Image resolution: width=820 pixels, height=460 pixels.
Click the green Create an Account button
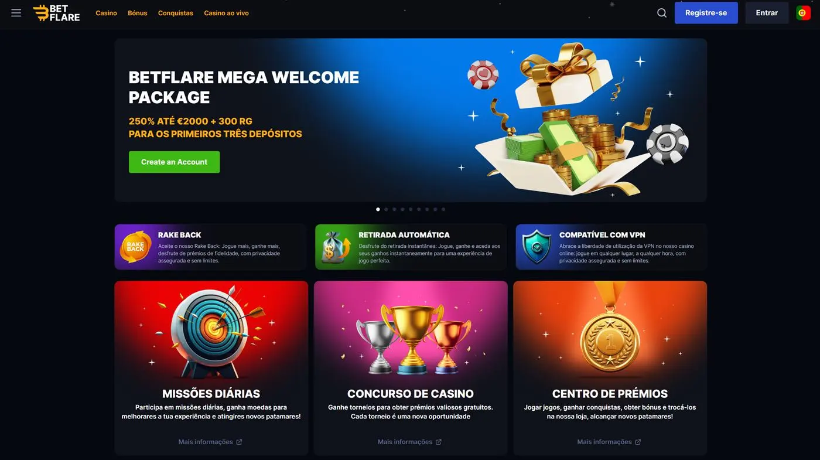coord(174,162)
